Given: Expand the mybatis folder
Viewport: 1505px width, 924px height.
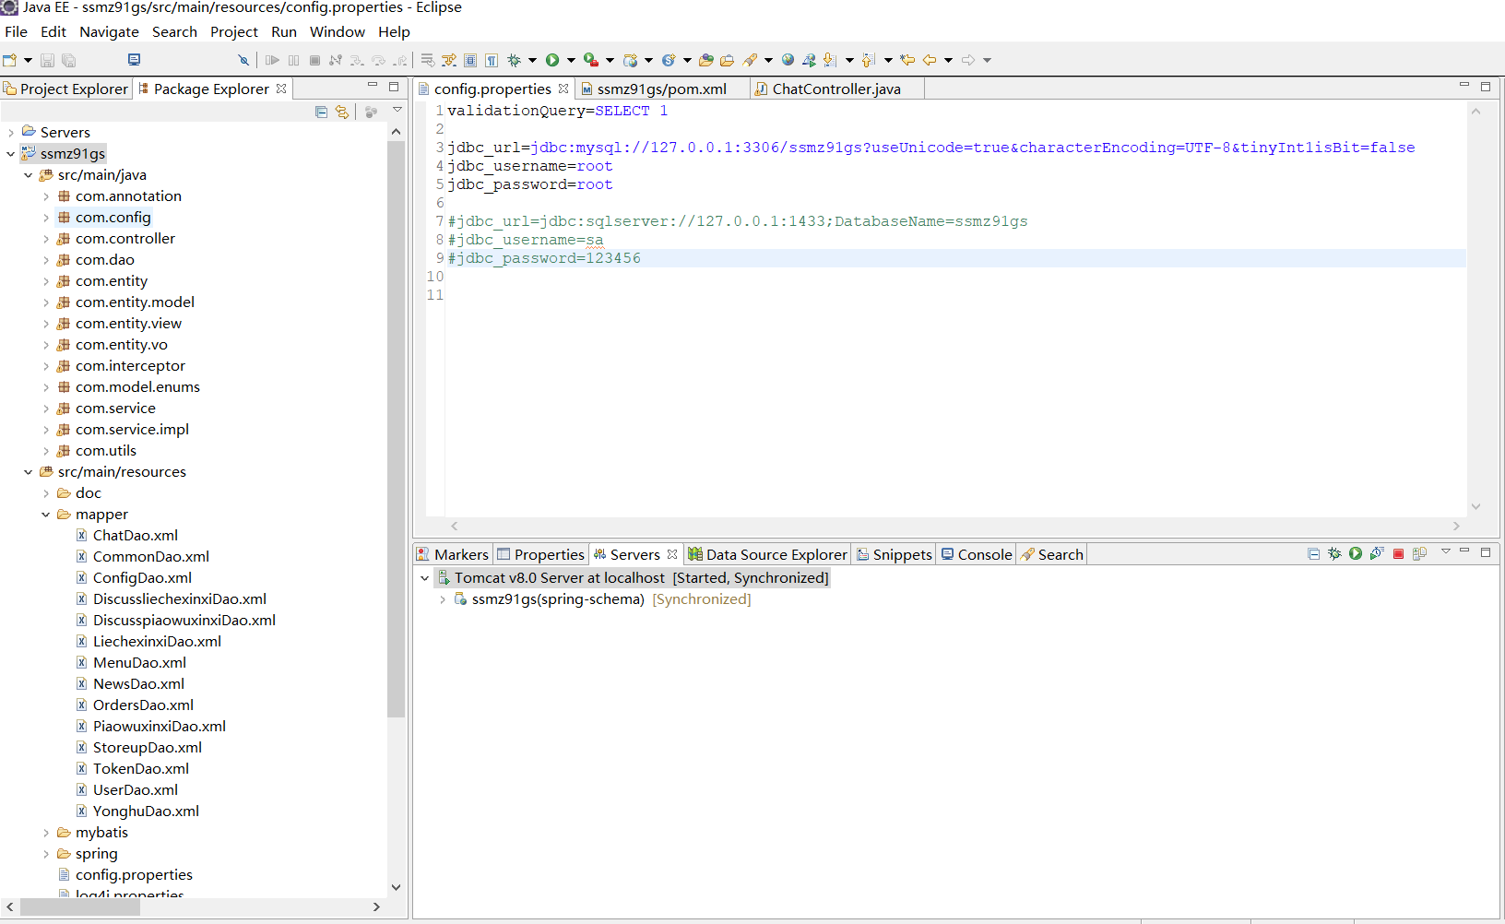Looking at the screenshot, I should tap(46, 833).
